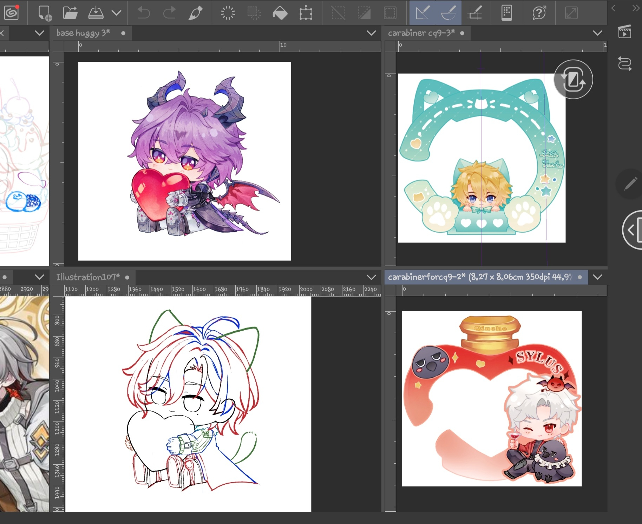Activate the Scale/Rotate transform icon
This screenshot has height=524, width=642.
tap(306, 13)
